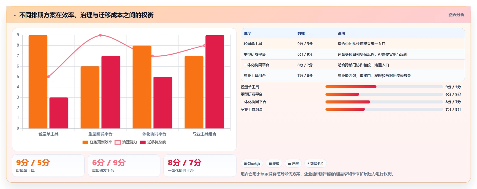Image resolution: width=477 pixels, height=189 pixels.
Task: Select the 数据卡片 tag chip
Action: 316,163
